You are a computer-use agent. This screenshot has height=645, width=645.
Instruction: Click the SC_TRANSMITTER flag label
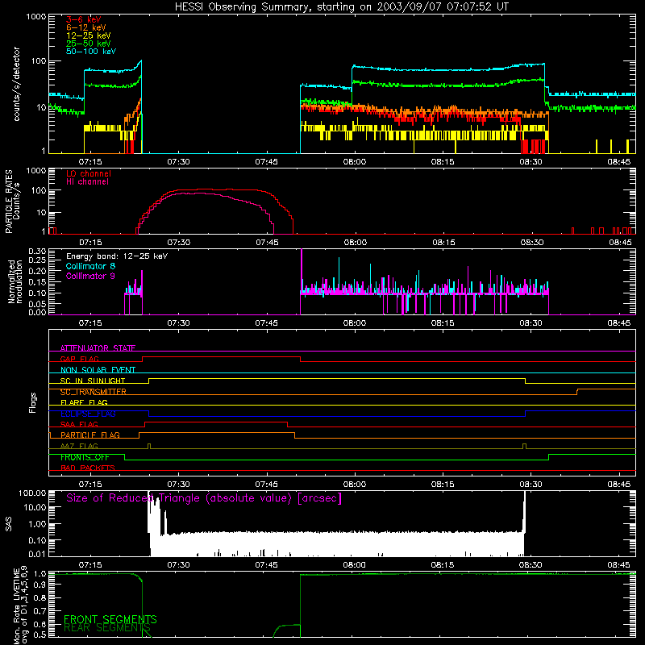[93, 392]
